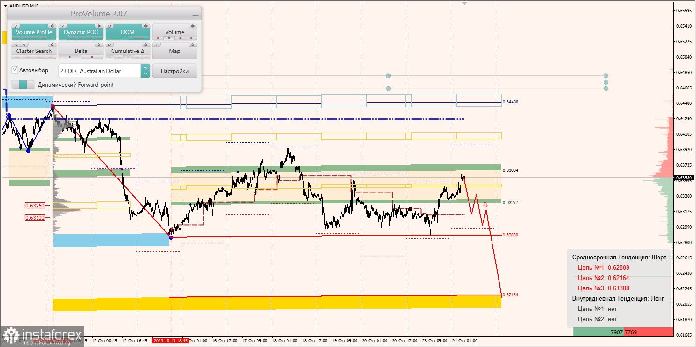
Task: Click Цель №2: 0.62164 target text
Action: click(x=603, y=278)
